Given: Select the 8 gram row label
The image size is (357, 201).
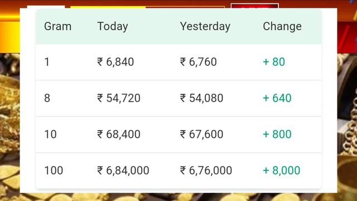Looking at the screenshot, I should (47, 98).
